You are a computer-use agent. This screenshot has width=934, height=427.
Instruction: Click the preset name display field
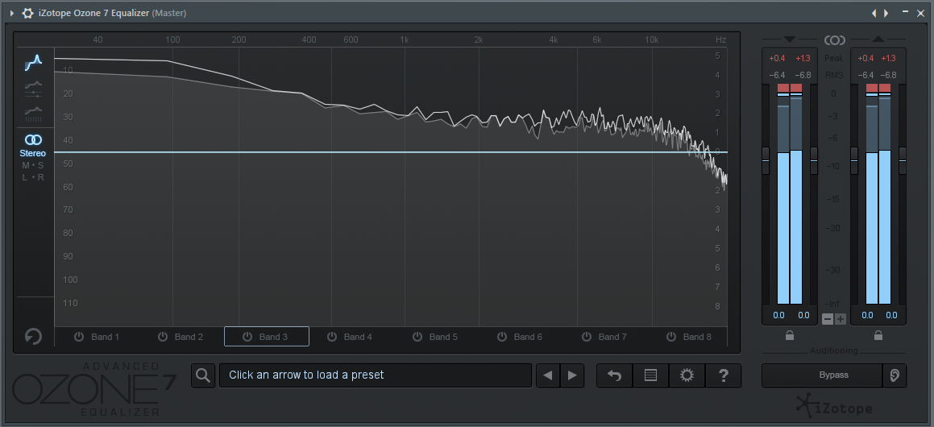coord(376,375)
